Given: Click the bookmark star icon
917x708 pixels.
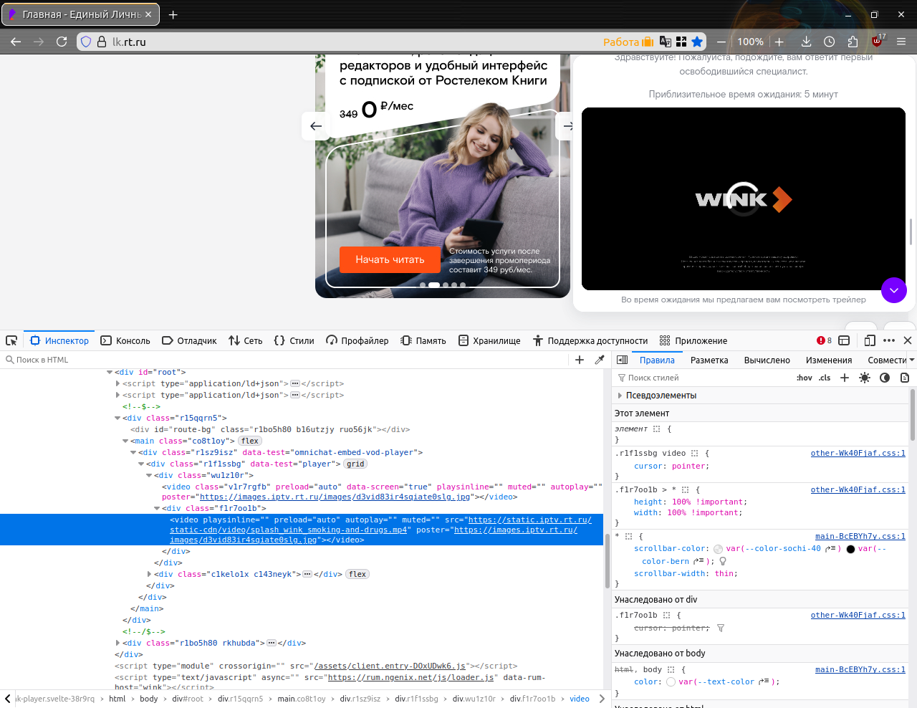Looking at the screenshot, I should tap(697, 42).
